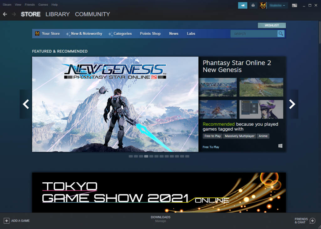Screen dimensions: 321x229
Task: Click the search input field
Action: point(254,34)
